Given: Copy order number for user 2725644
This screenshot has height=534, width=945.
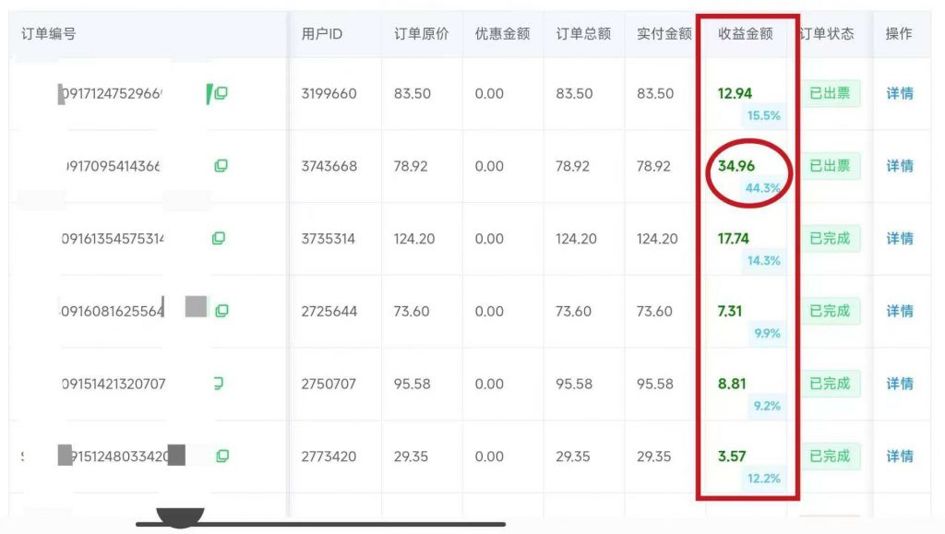Looking at the screenshot, I should (x=221, y=311).
